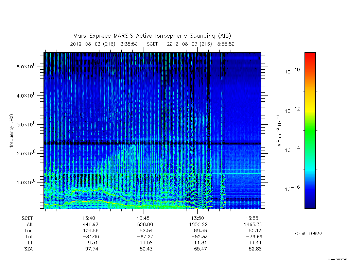Click the dark horizontal band near 2.3 MHz
The width and height of the screenshot is (348, 261).
click(x=153, y=144)
